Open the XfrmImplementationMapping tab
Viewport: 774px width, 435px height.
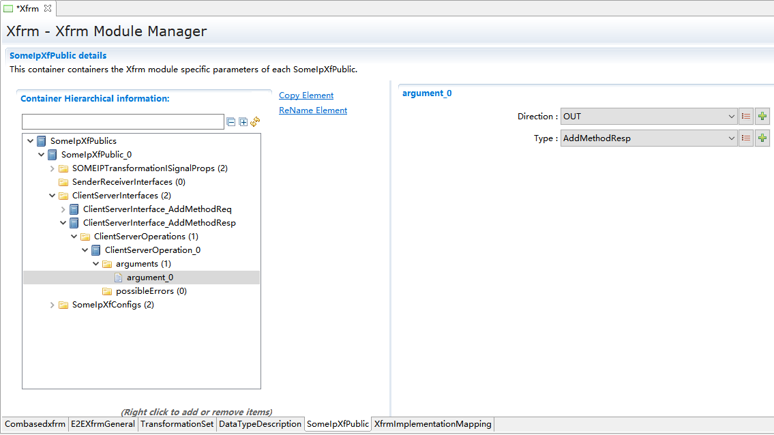pyautogui.click(x=432, y=424)
